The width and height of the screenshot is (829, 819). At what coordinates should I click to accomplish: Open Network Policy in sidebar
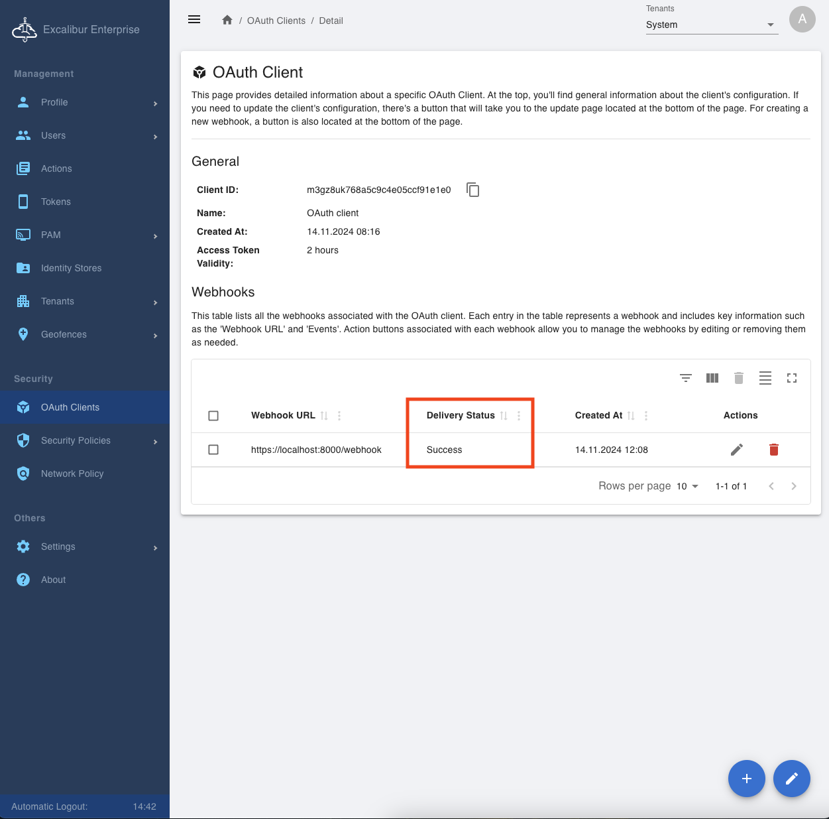pos(72,473)
